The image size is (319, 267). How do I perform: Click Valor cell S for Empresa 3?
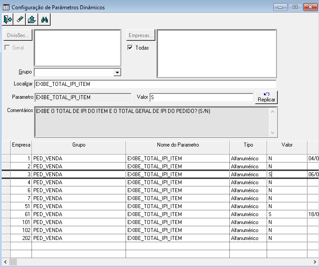[287, 174]
